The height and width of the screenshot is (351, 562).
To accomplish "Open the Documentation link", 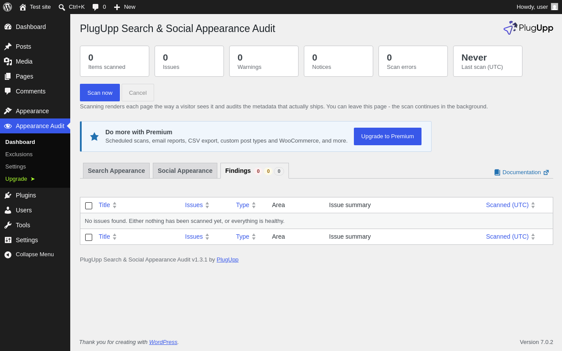I will point(522,172).
